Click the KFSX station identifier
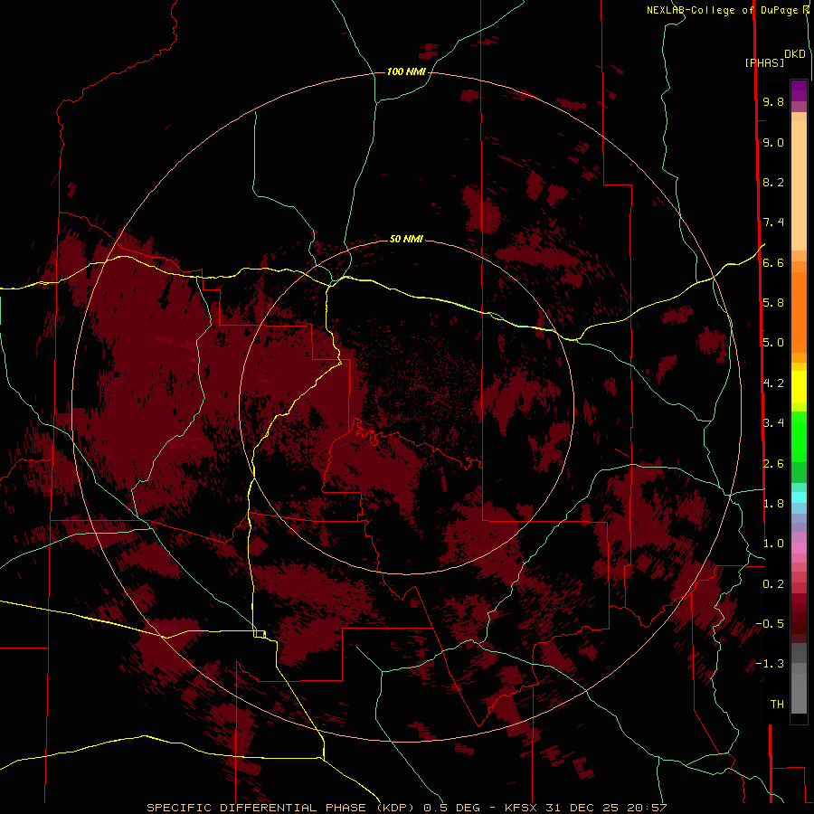 (521, 808)
